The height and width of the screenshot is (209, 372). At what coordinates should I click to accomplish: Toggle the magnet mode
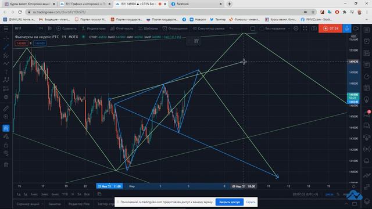(x=6, y=128)
